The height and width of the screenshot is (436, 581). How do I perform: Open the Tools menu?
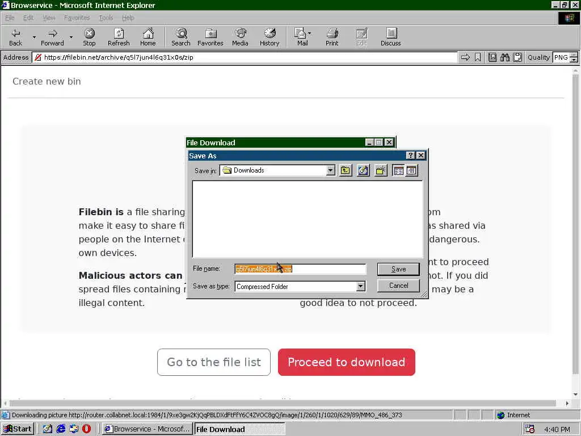pos(106,18)
